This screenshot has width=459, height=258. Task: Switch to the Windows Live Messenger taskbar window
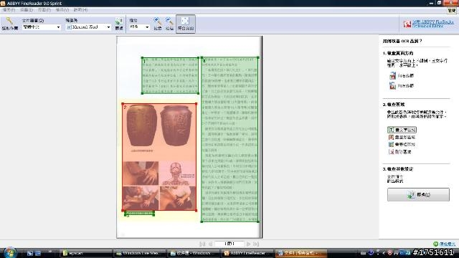click(x=140, y=253)
